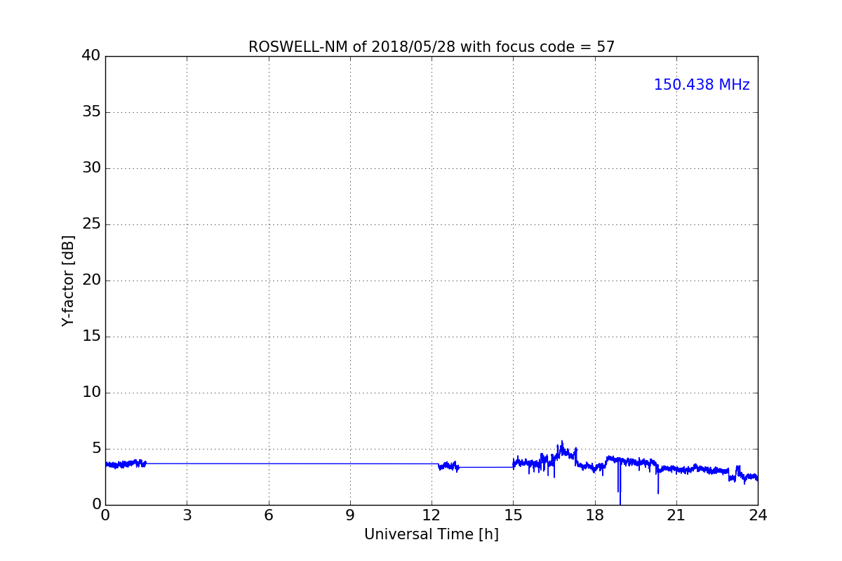This screenshot has height=561, width=842.
Task: Click x-axis tick label 18
Action: click(x=595, y=515)
